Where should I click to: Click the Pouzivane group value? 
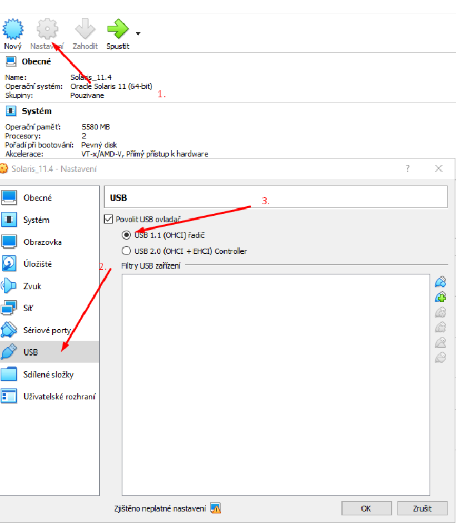point(87,95)
